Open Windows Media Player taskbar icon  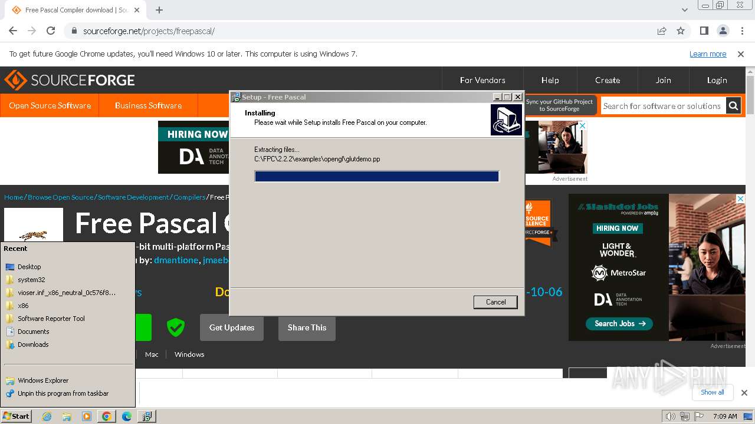coord(87,416)
